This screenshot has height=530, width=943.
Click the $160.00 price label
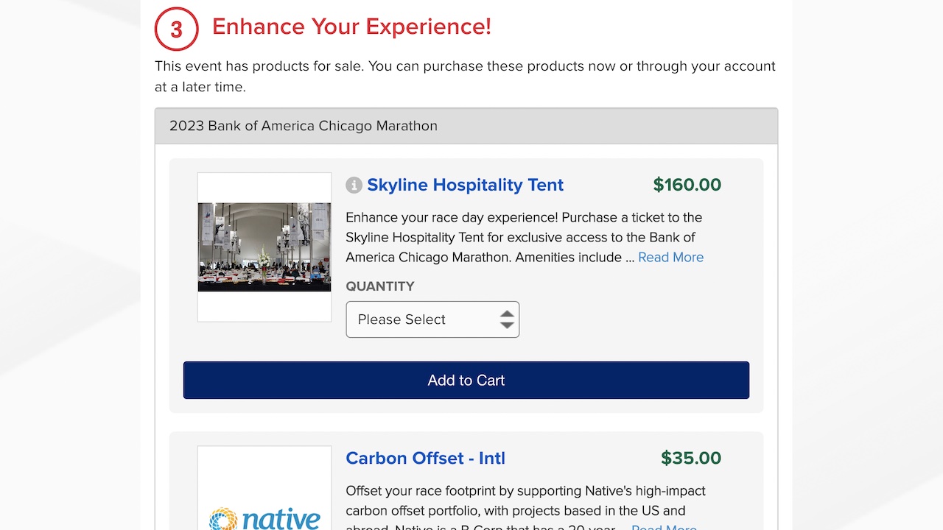687,185
